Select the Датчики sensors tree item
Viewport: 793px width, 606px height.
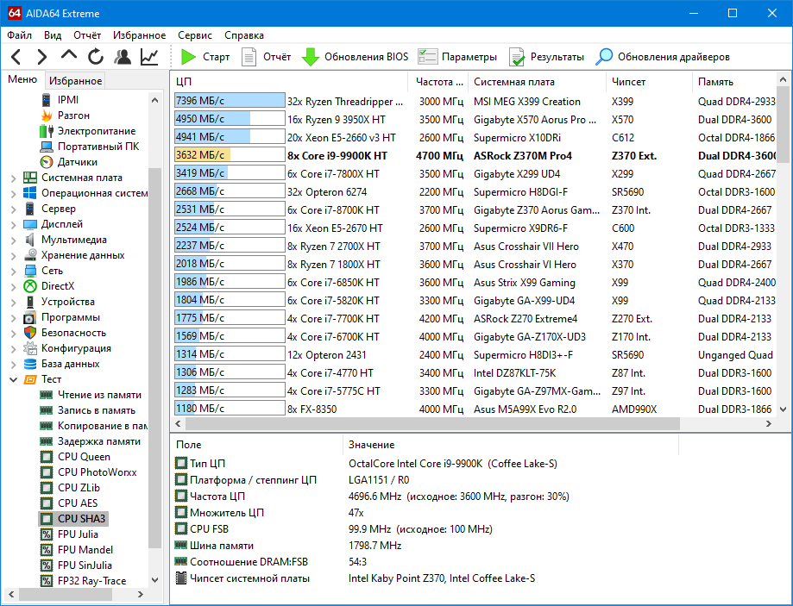tap(77, 162)
